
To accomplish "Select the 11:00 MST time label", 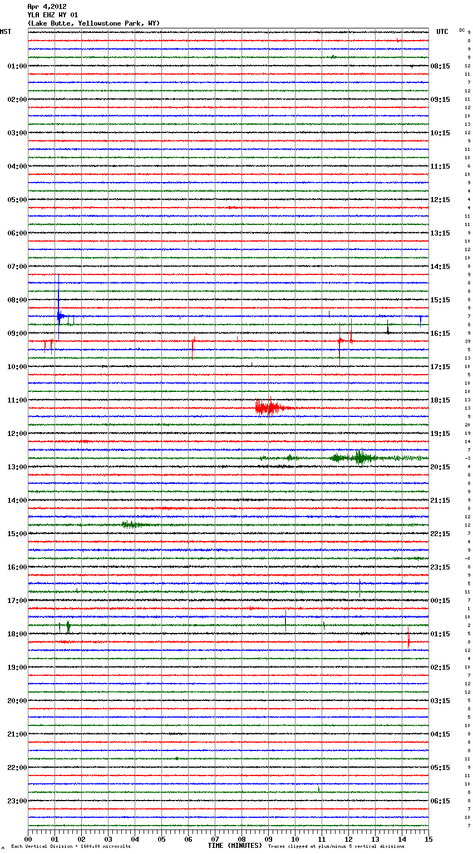I will tap(17, 400).
